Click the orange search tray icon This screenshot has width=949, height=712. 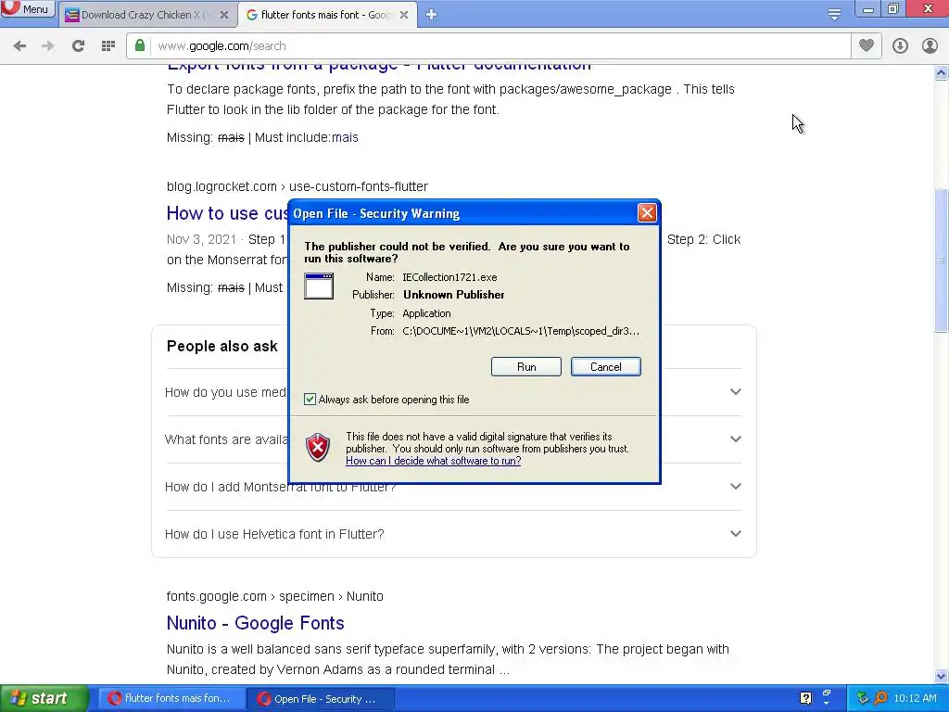click(x=880, y=698)
